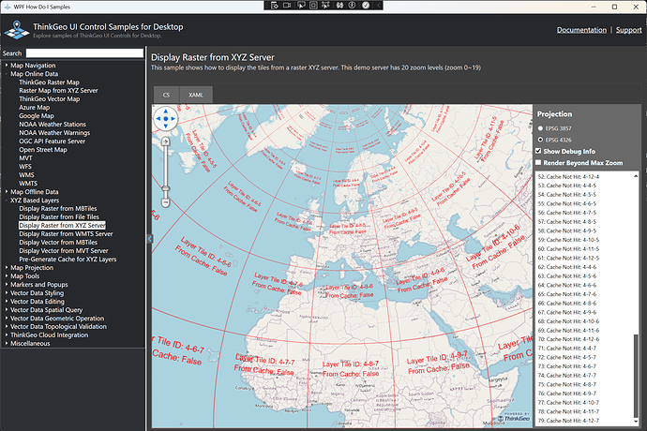Collapse the sample tree with the blue splitter arrow
Screen dimensions: 647x431
150,239
